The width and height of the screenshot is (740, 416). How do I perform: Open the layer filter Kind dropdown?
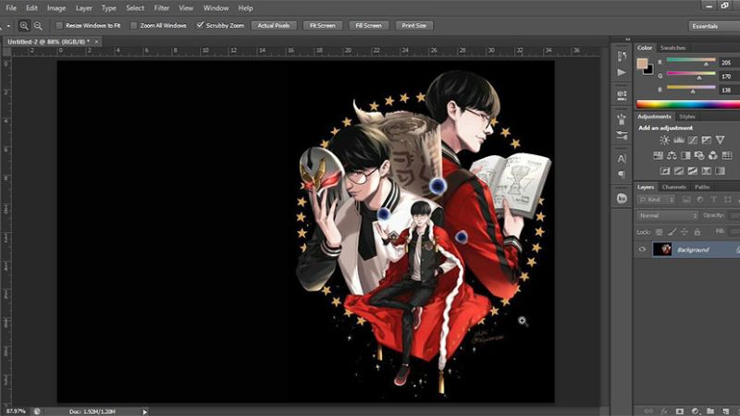pyautogui.click(x=657, y=200)
